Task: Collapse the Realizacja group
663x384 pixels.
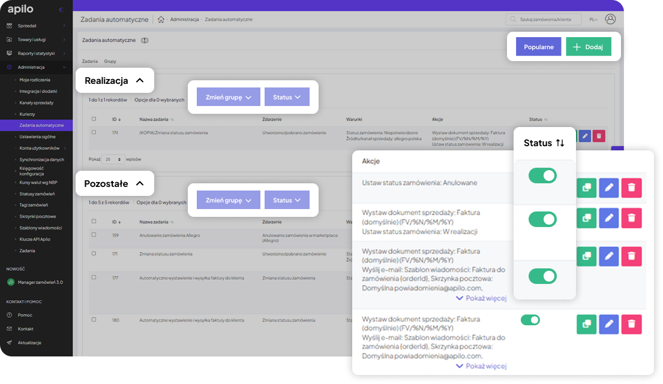Action: pos(140,80)
